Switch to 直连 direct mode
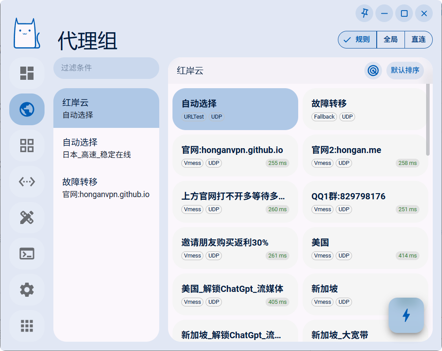Viewport: 442px width, 351px height. click(x=418, y=40)
